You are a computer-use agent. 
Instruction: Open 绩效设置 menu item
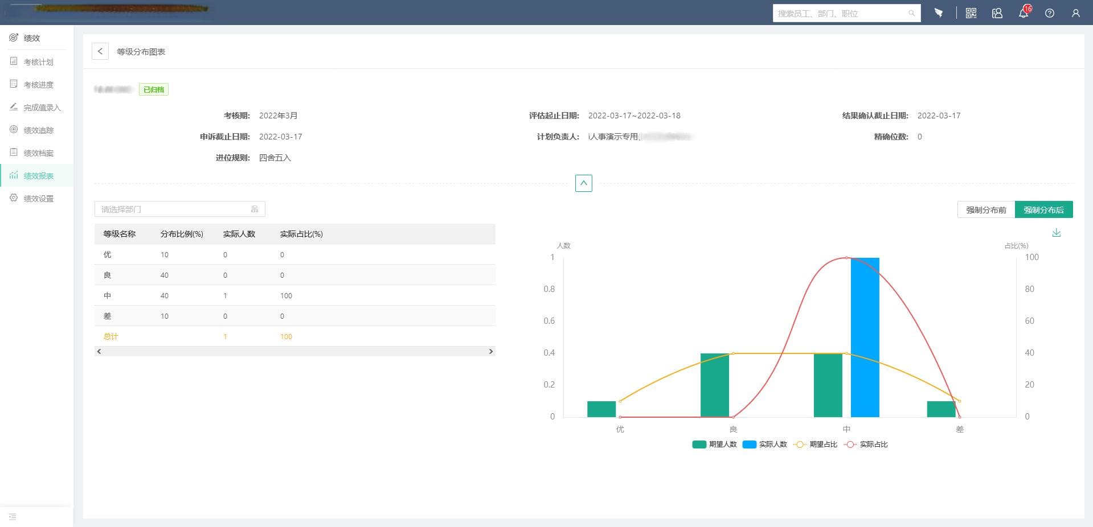pyautogui.click(x=36, y=198)
